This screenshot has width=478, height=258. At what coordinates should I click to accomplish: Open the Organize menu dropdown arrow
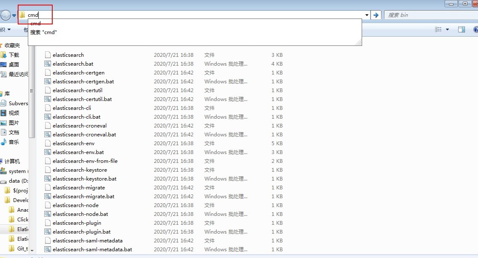click(9, 29)
